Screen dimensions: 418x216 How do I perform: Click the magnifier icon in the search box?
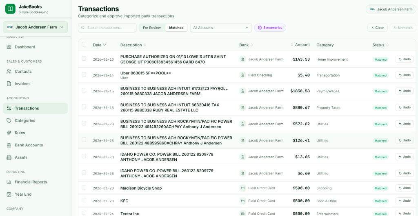[x=83, y=28]
